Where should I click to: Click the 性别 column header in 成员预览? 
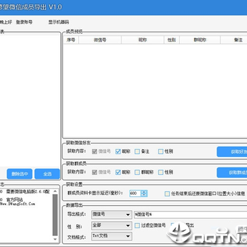(172, 40)
